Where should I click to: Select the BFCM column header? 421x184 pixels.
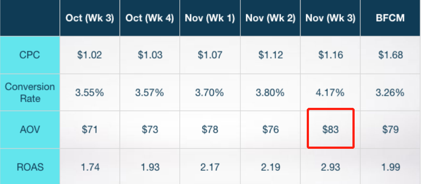tap(390, 18)
